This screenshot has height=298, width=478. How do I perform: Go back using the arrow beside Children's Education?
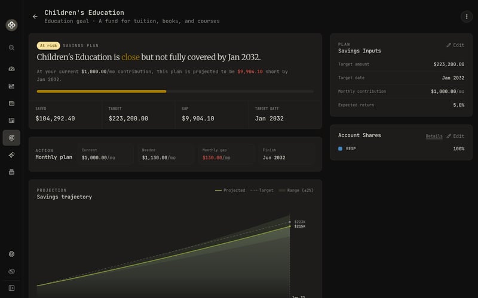coord(35,17)
